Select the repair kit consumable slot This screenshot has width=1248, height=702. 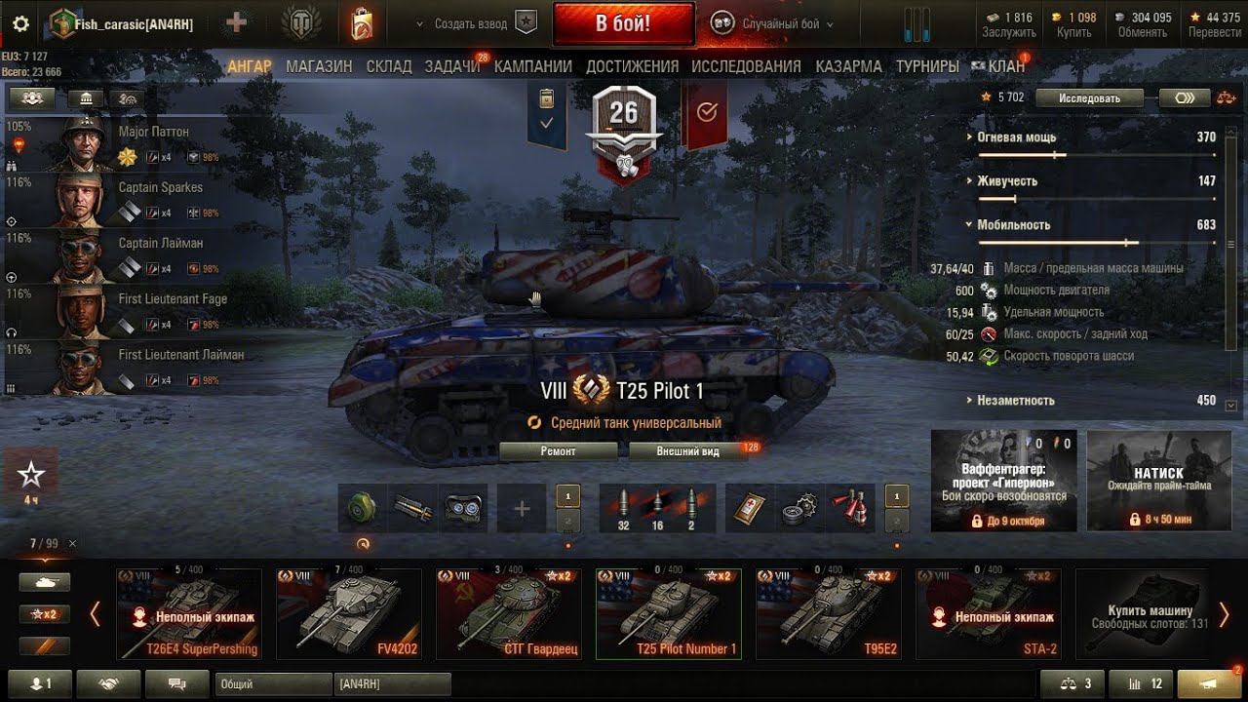tap(801, 509)
